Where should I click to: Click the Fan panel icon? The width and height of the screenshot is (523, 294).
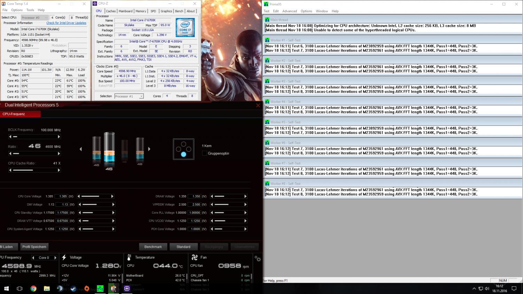(194, 257)
